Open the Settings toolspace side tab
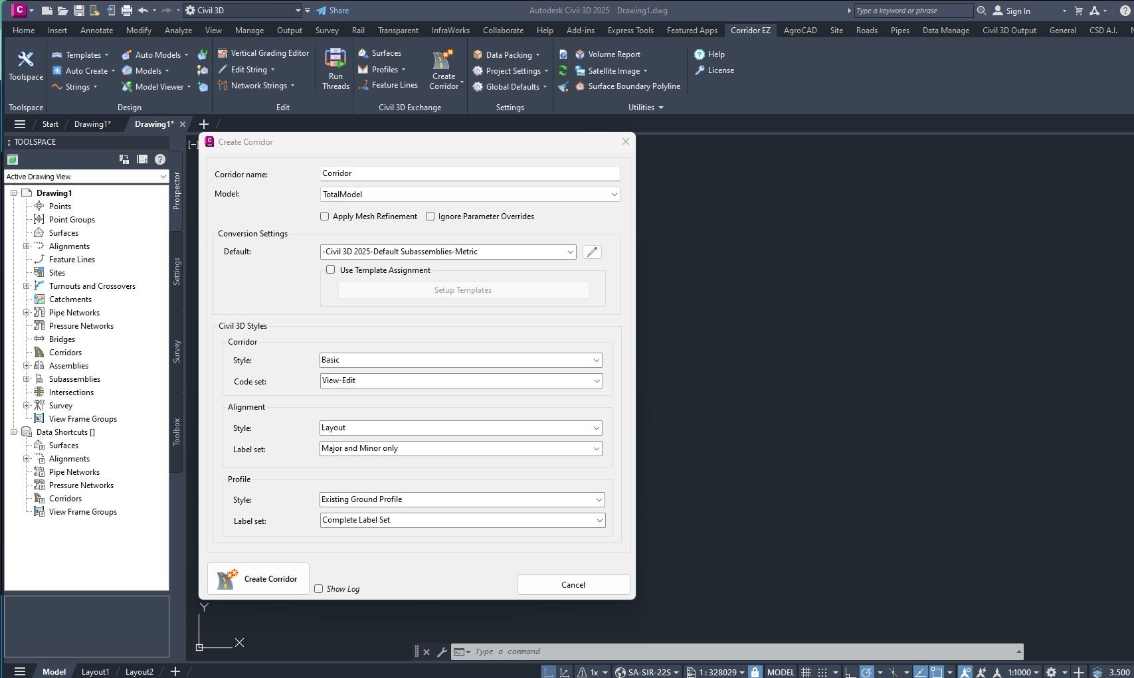The image size is (1134, 678). pyautogui.click(x=177, y=272)
